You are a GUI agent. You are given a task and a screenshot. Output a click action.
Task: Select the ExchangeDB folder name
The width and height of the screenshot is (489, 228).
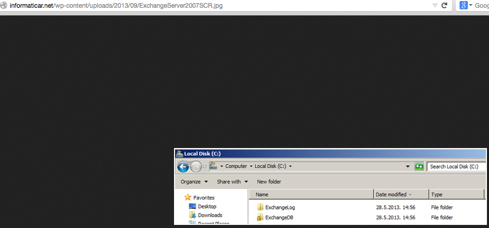[279, 217]
